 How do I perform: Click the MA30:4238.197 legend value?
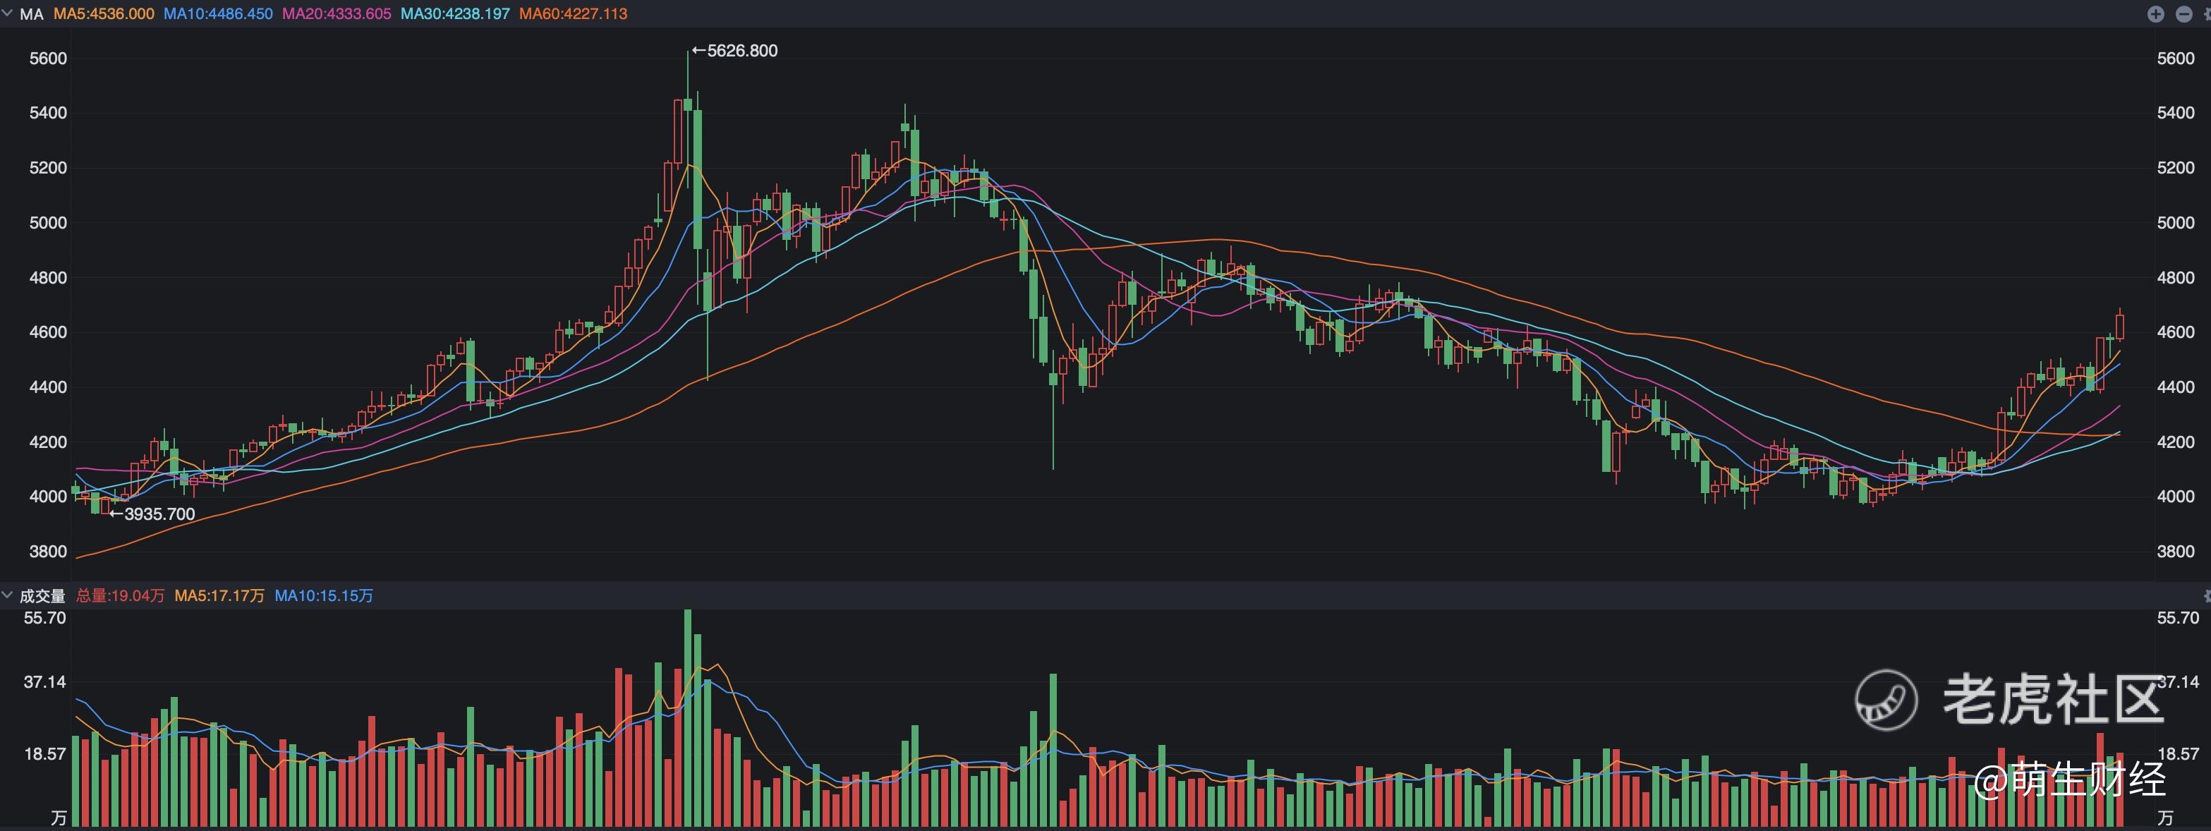(455, 13)
